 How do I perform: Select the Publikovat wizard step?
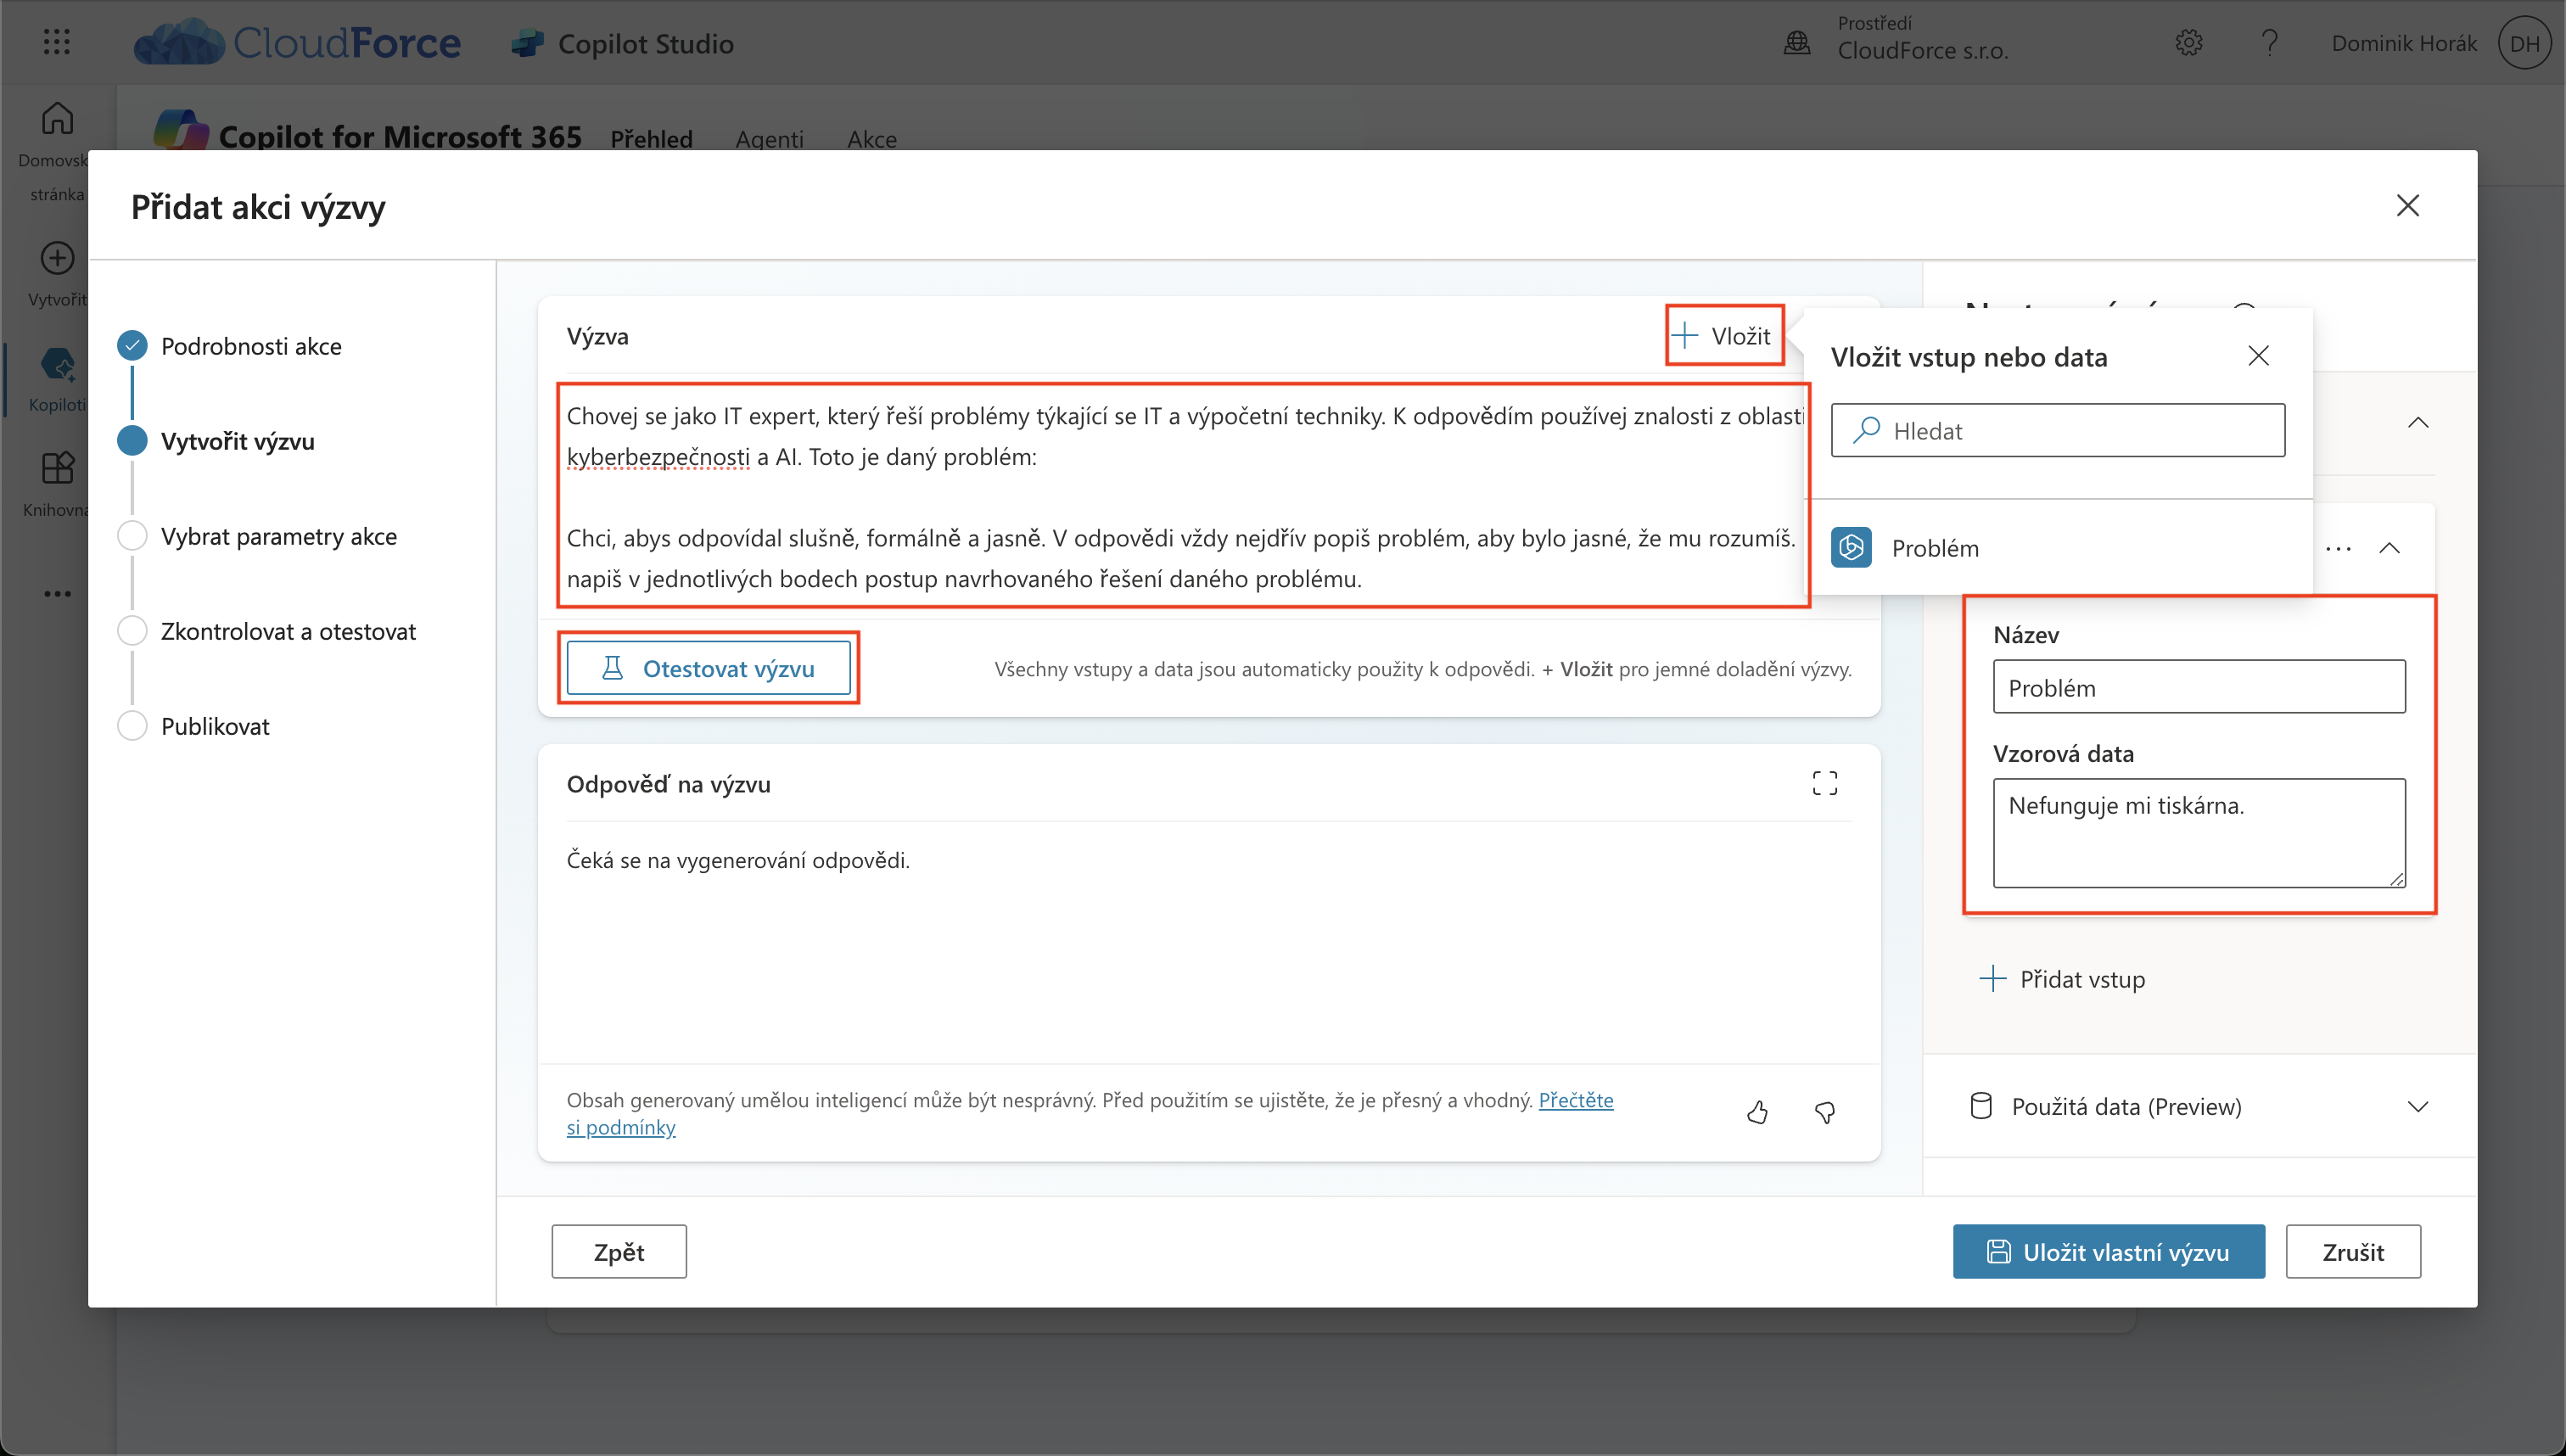[215, 726]
